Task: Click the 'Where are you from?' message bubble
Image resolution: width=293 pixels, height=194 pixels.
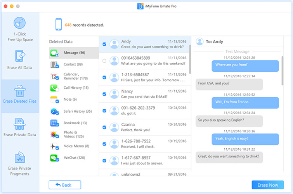Action: 245,66
